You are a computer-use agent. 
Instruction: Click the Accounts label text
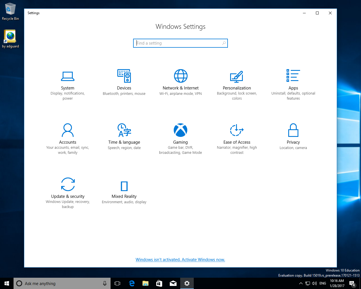pos(68,142)
